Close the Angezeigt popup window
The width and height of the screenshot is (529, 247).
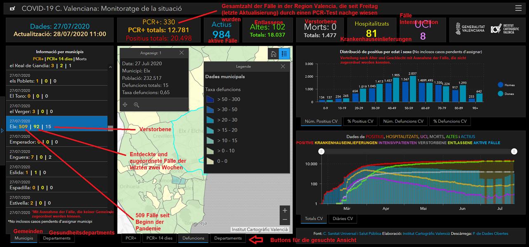pos(182,53)
